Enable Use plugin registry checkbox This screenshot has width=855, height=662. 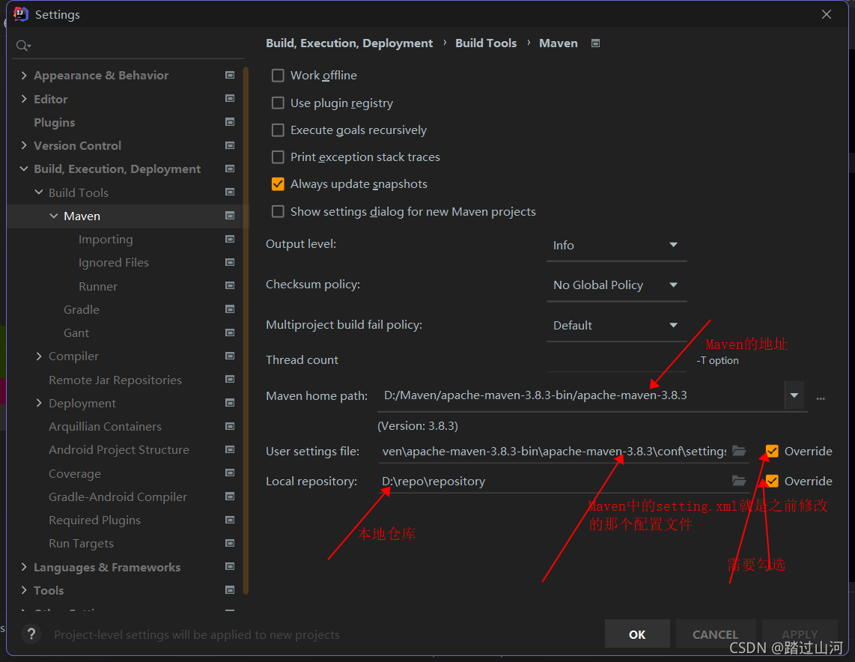[x=278, y=103]
